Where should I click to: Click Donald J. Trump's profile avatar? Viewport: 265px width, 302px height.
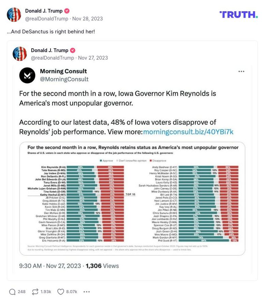click(x=14, y=15)
